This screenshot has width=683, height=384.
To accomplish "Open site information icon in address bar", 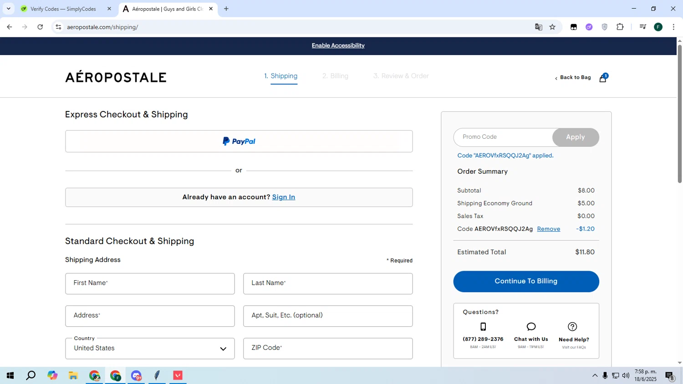I will click(58, 27).
